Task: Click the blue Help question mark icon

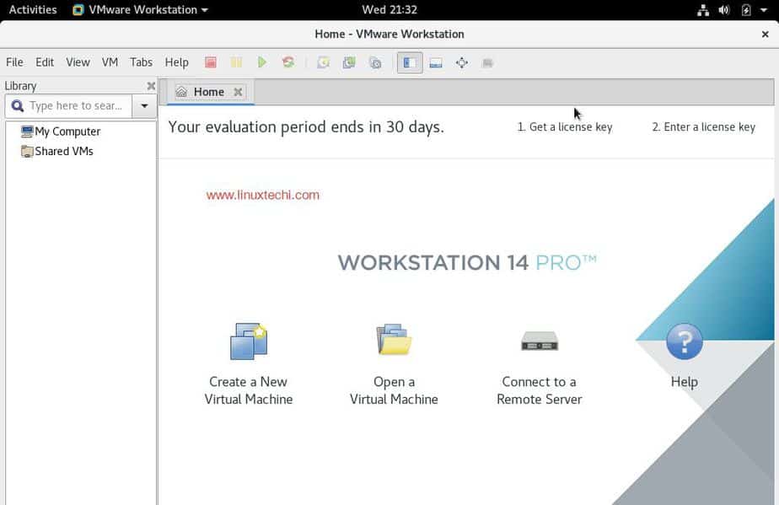Action: 685,341
